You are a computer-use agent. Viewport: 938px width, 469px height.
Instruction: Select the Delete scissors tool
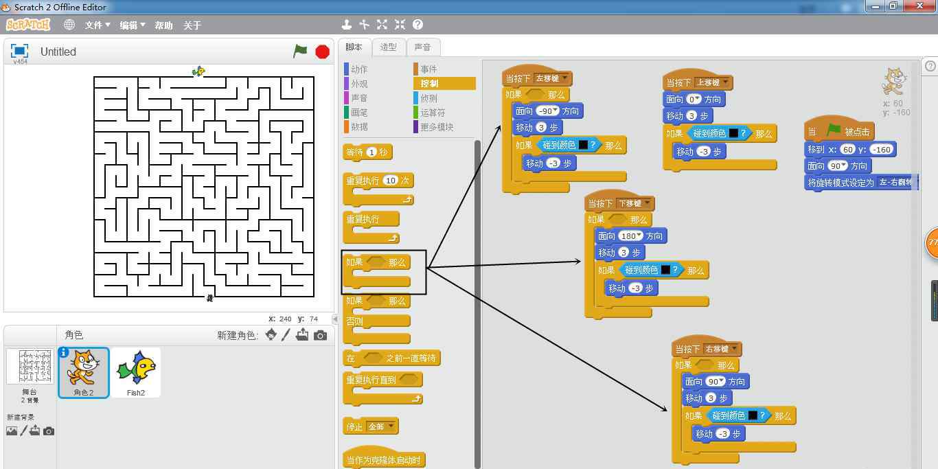(365, 25)
